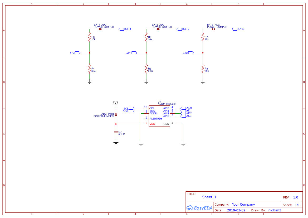
Task: Toggle the BAT1_ADC power jumper
Action: coord(100,29)
